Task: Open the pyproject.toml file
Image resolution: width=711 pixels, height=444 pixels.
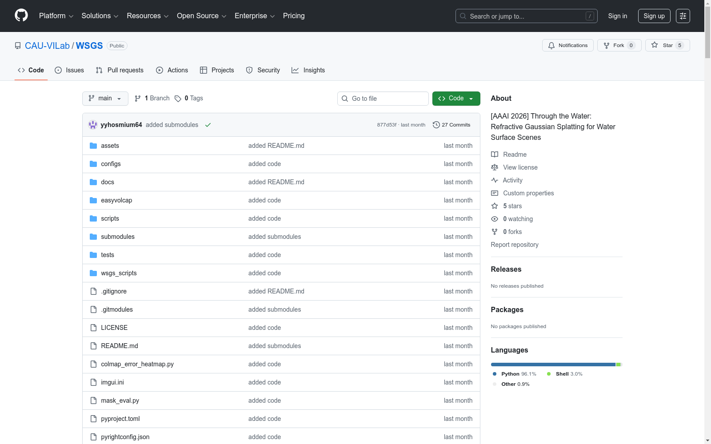Action: pyautogui.click(x=120, y=419)
